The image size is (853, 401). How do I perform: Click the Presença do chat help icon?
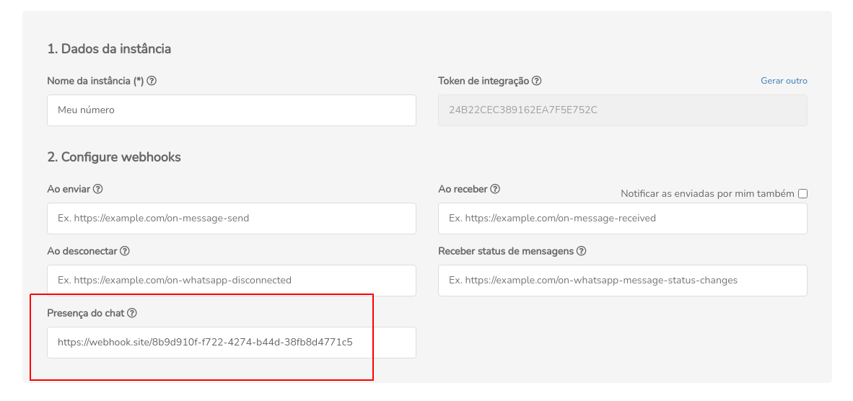pyautogui.click(x=132, y=313)
